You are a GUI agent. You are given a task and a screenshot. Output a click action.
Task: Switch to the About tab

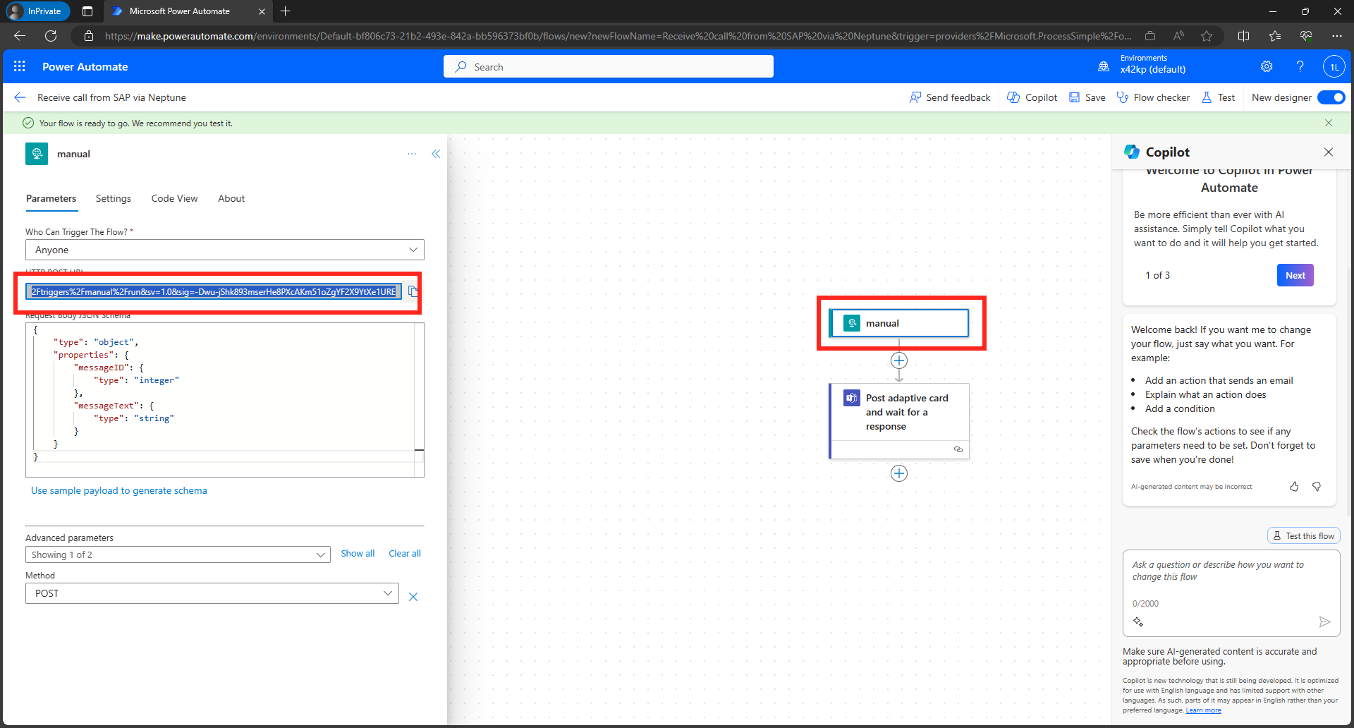click(231, 198)
